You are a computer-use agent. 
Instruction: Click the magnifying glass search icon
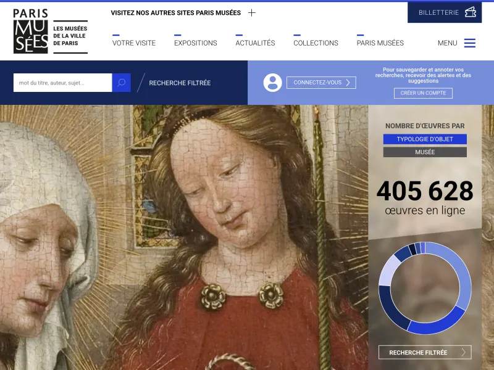(x=121, y=83)
